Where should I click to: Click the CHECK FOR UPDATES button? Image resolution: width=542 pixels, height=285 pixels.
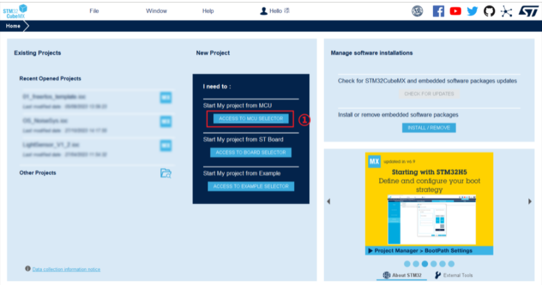tap(429, 93)
